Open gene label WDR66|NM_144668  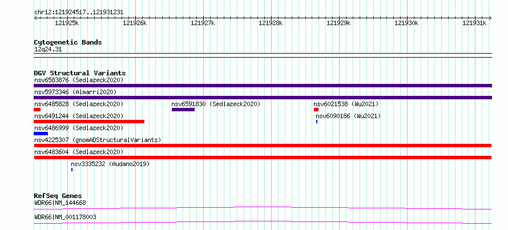(x=60, y=203)
